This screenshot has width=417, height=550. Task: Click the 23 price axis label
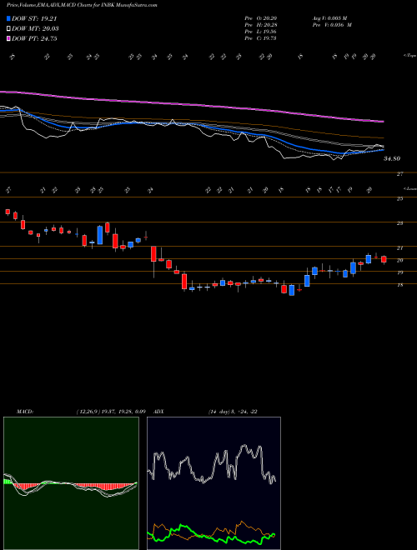[399, 223]
